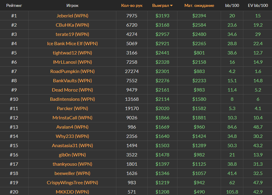The image size is (272, 195).
Task: Open Ice Bank Mice Elf (WPN) profile
Action: coord(72,44)
